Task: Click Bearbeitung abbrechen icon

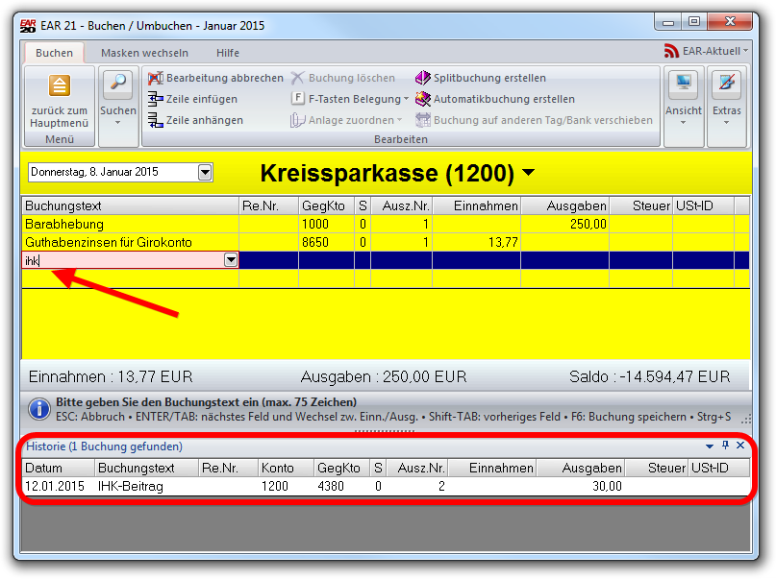Action: (156, 78)
